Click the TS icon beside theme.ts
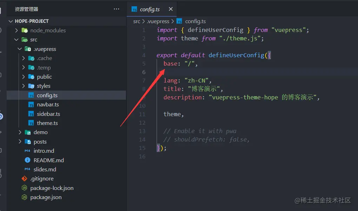Screen dimensions: 358x211 (31, 123)
